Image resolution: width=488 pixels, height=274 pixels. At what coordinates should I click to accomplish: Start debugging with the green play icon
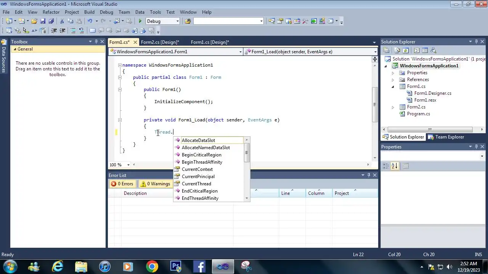click(140, 21)
